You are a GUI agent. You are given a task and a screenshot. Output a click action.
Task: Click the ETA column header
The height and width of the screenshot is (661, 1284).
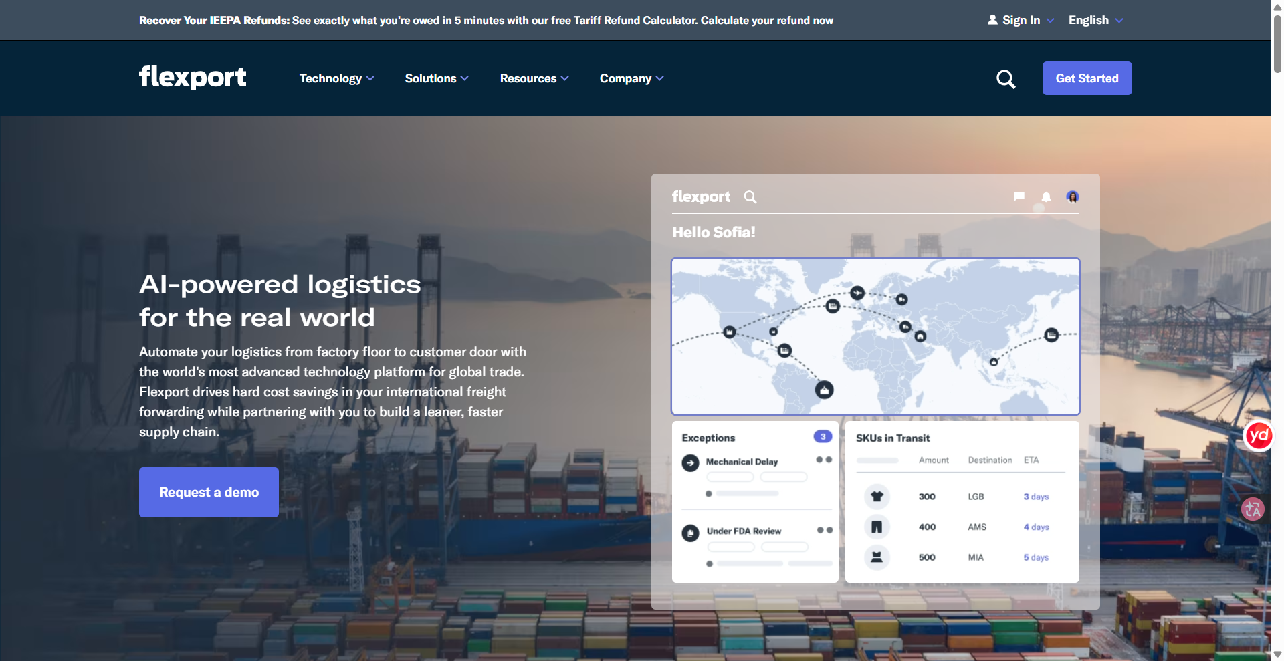[x=1031, y=460]
